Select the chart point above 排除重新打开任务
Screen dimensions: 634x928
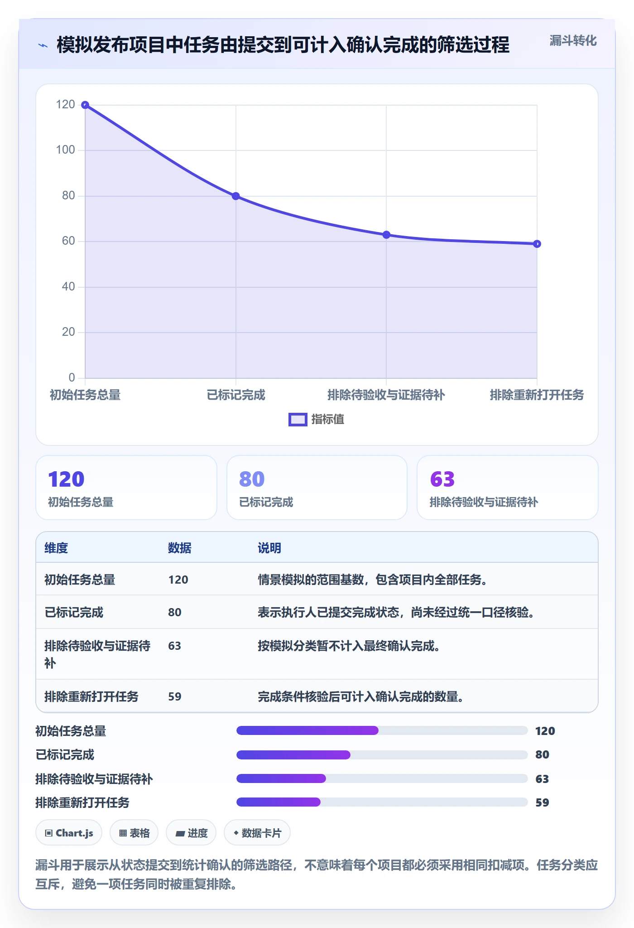pyautogui.click(x=537, y=244)
